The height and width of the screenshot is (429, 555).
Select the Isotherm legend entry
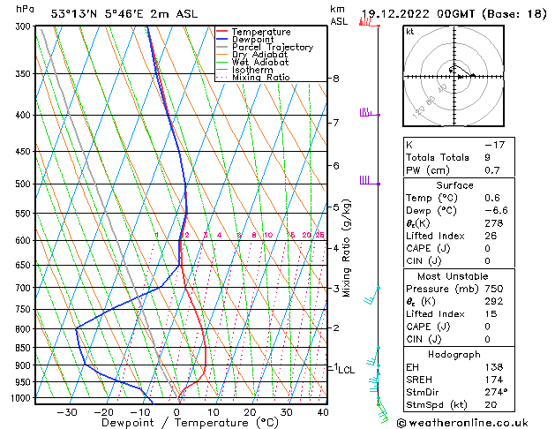(252, 70)
